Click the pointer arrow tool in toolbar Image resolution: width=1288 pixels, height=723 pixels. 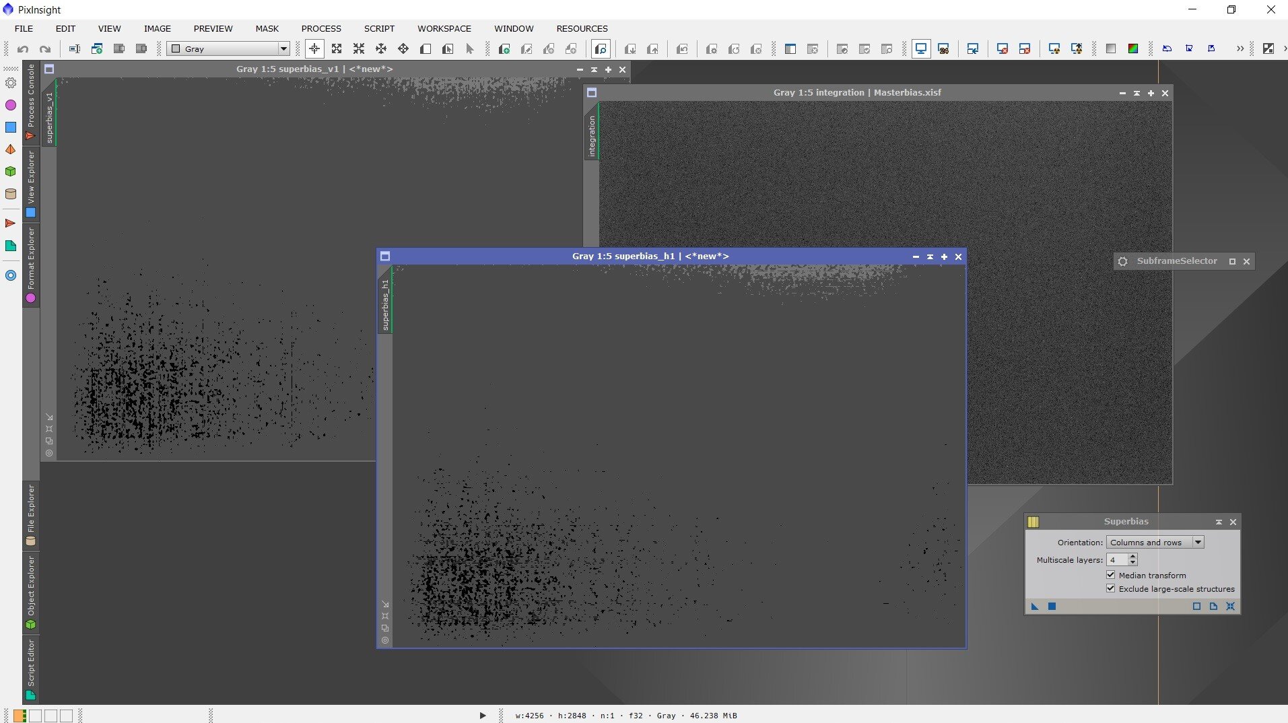470,48
